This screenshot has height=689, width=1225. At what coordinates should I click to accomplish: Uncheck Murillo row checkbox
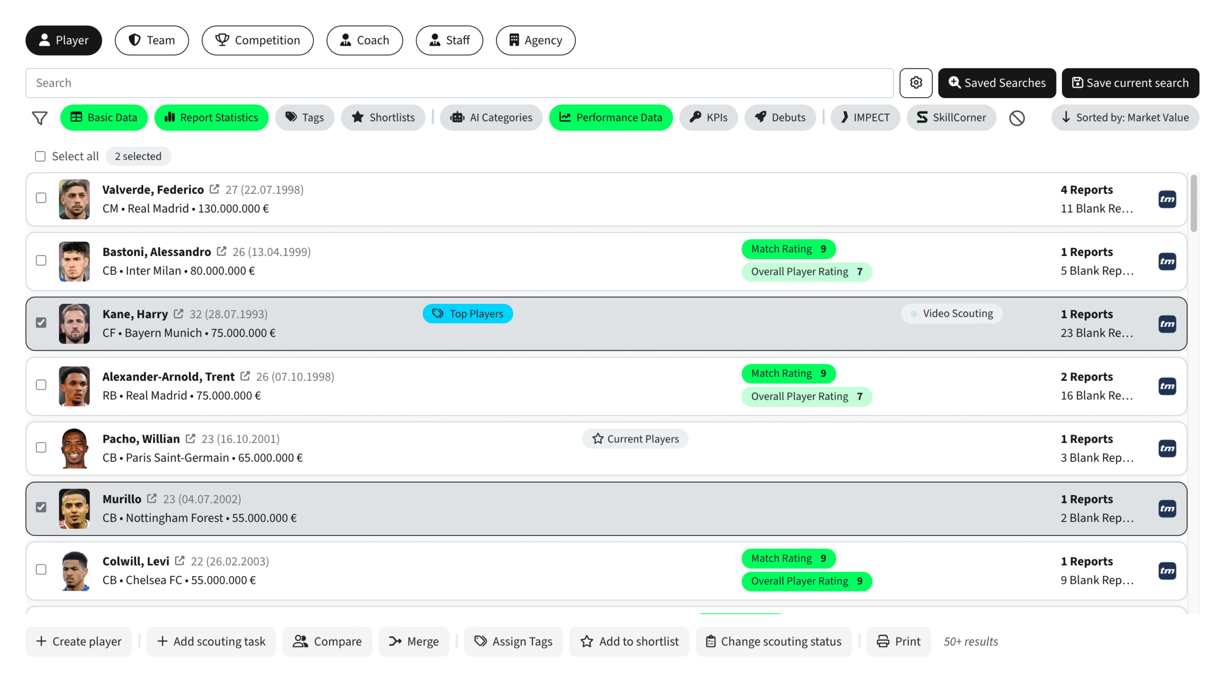click(41, 507)
